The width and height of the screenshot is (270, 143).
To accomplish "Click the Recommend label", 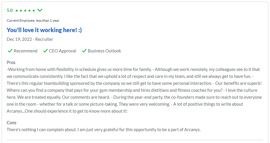I will (25, 51).
